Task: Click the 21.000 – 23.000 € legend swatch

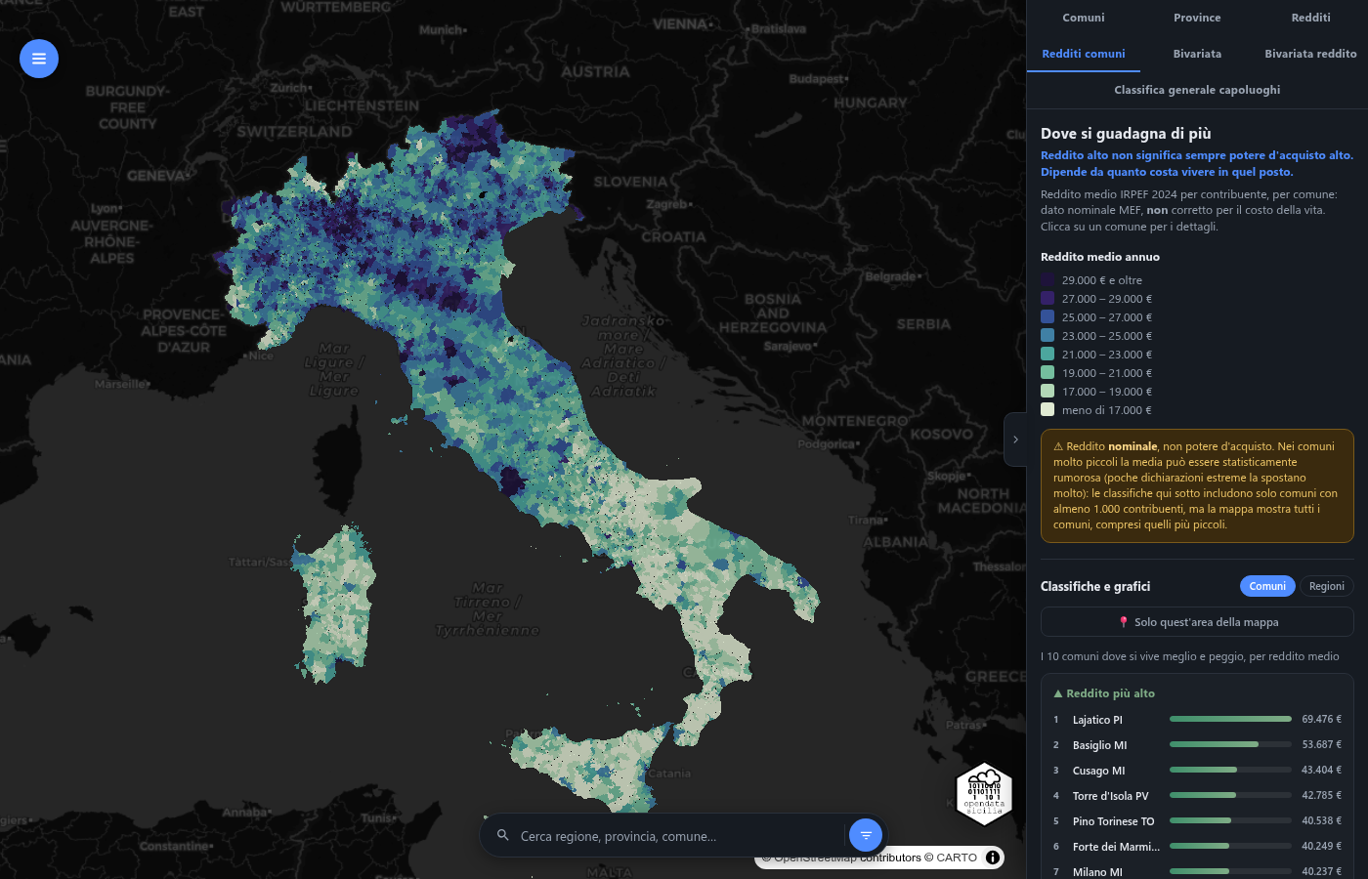Action: pyautogui.click(x=1047, y=355)
